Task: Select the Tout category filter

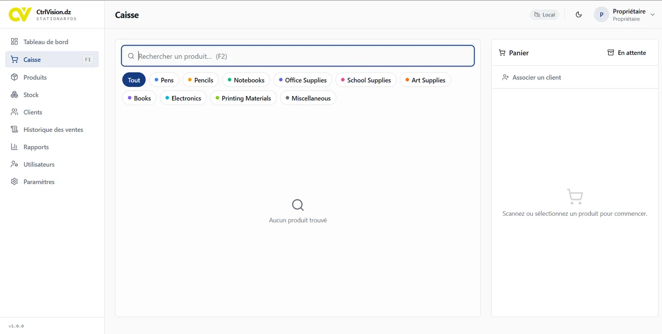Action: coord(134,80)
